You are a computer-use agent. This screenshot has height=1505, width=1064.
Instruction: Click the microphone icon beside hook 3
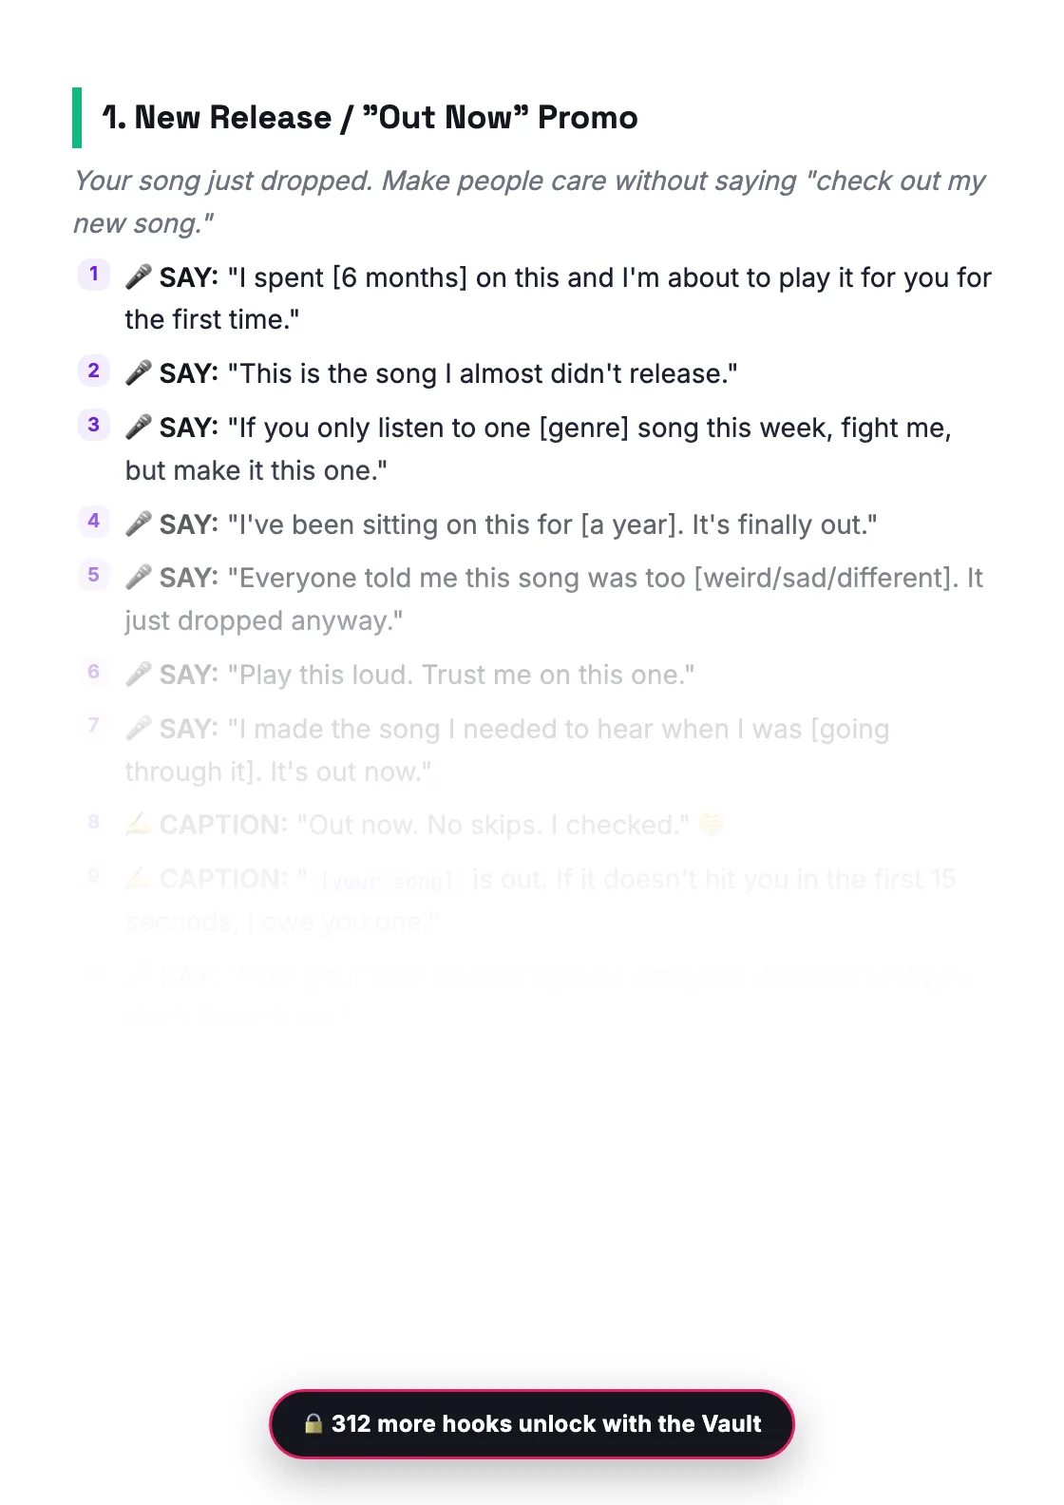pos(139,428)
